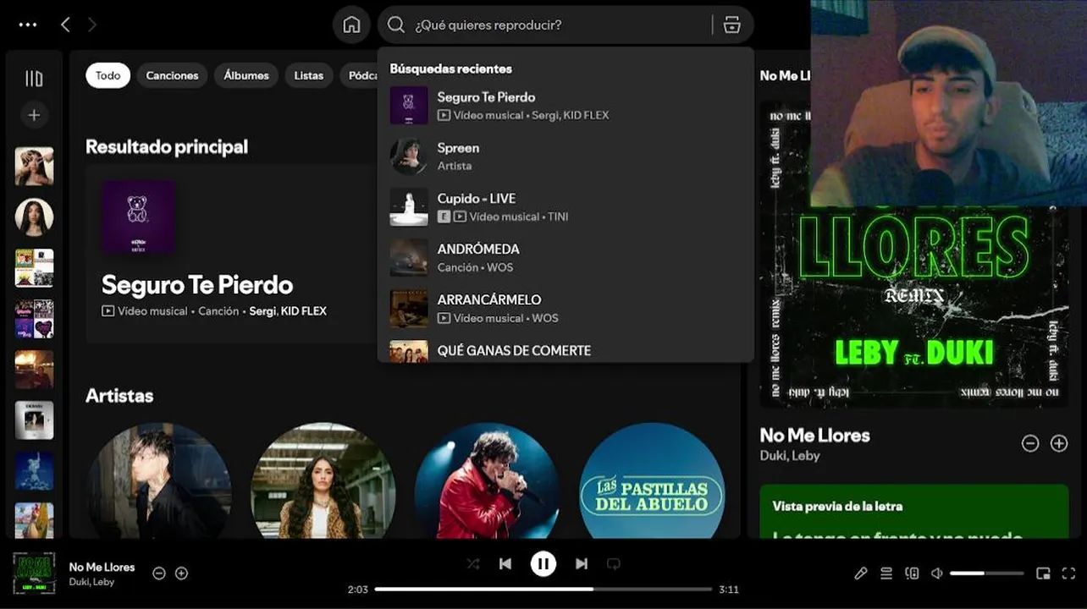Click plus icon beside No Me Llores panel title
The height and width of the screenshot is (609, 1087).
tap(1059, 443)
